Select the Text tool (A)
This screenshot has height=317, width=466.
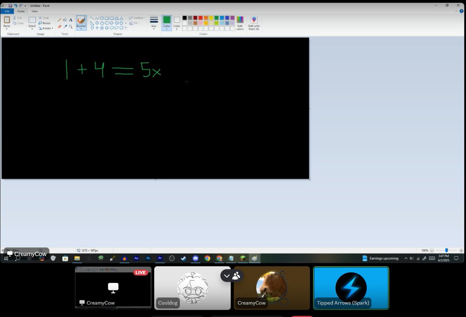click(71, 20)
